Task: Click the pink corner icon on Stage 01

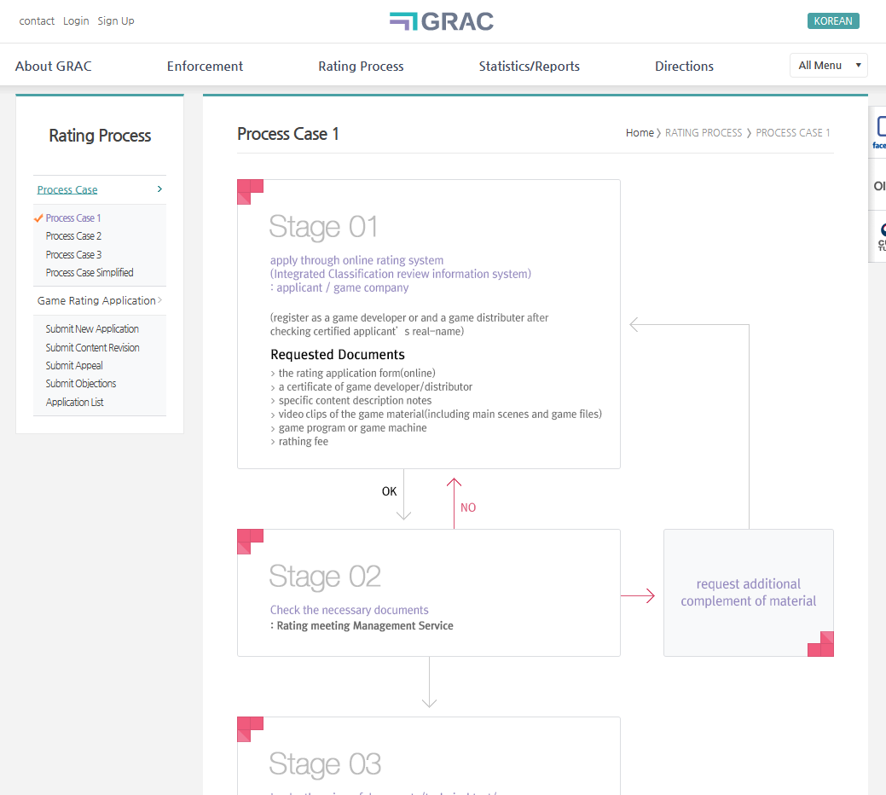Action: [249, 191]
